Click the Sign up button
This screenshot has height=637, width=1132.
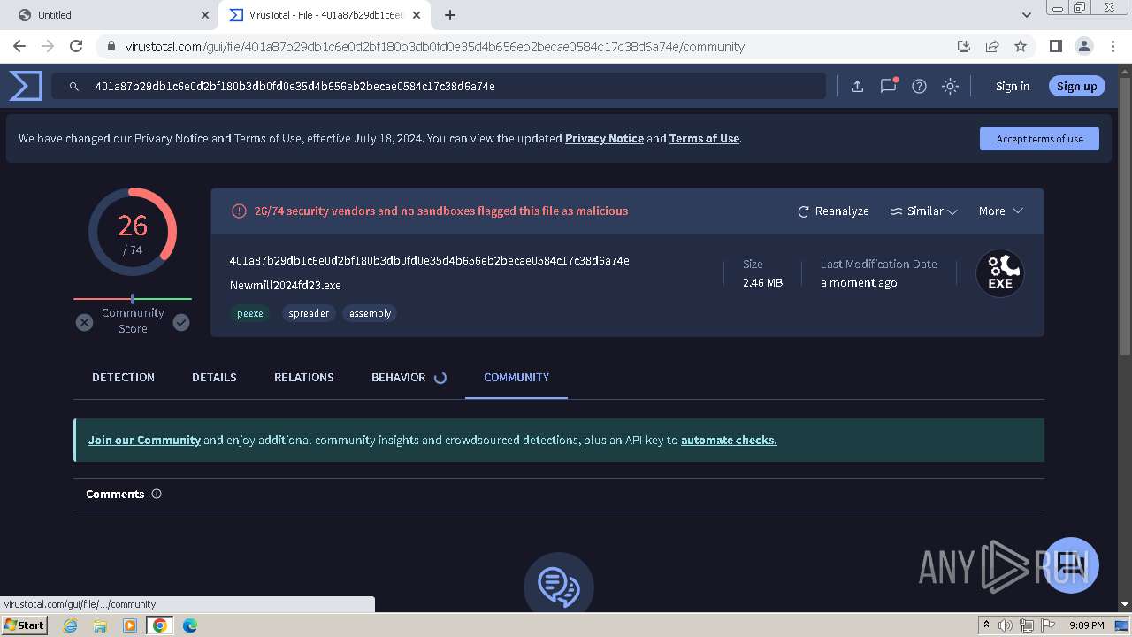(1076, 86)
